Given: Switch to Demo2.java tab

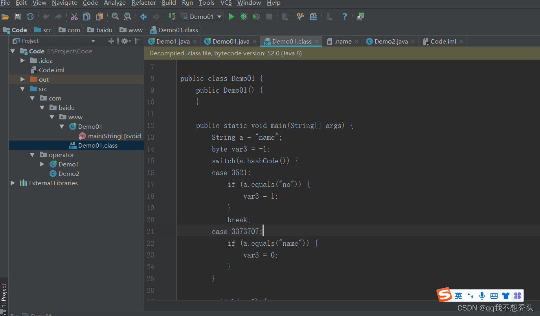Looking at the screenshot, I should (x=391, y=41).
